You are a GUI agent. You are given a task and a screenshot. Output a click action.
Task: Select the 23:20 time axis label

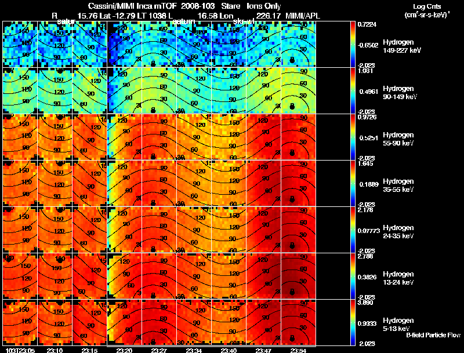pyautogui.click(x=124, y=350)
